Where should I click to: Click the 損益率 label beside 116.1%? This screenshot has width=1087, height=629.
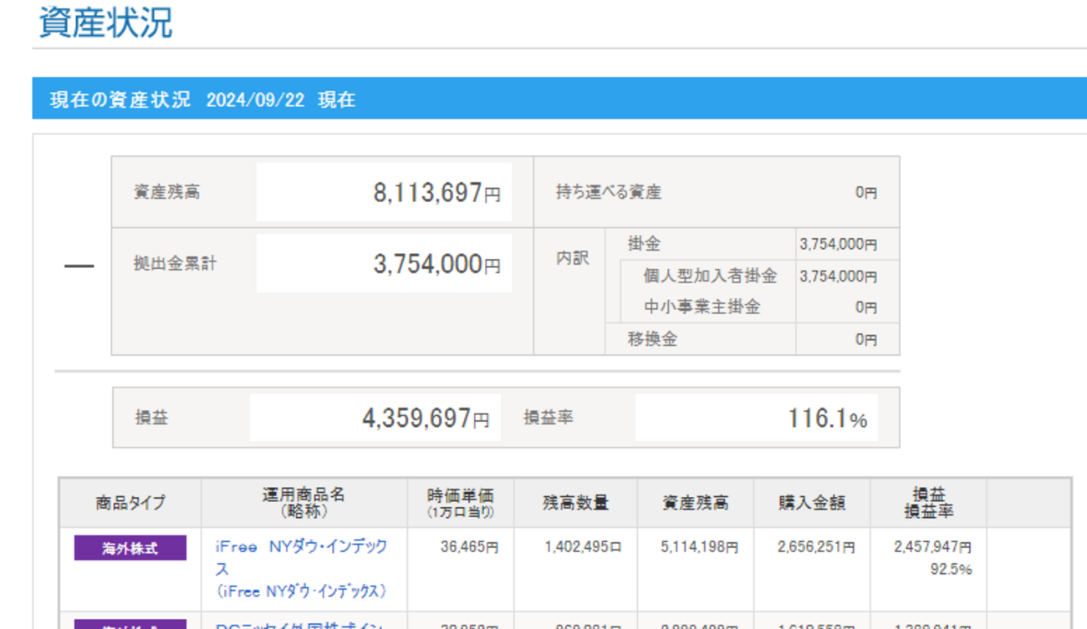click(549, 418)
